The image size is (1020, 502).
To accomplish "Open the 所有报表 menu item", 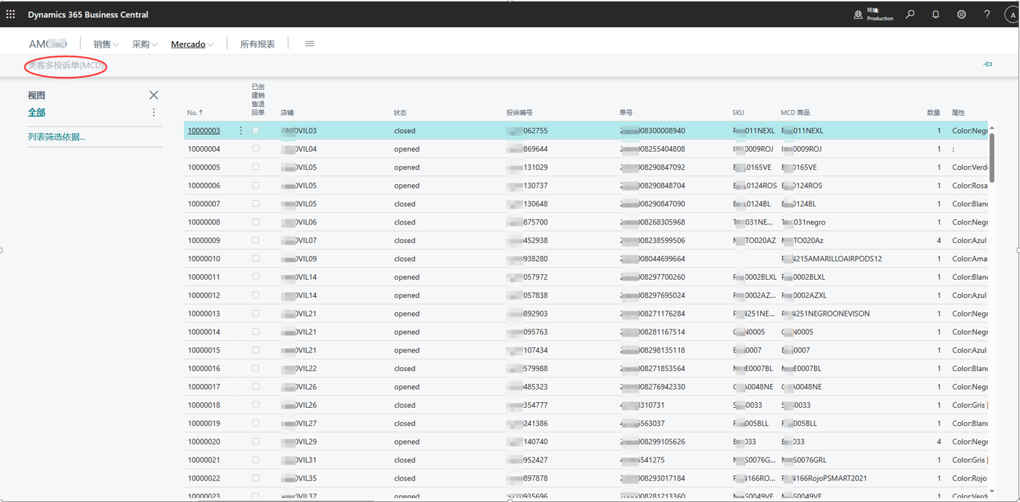I will point(257,45).
